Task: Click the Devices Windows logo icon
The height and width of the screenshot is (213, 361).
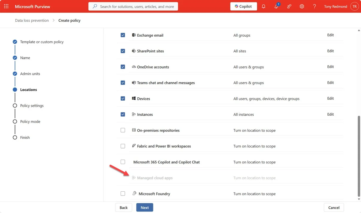Action: [134, 99]
